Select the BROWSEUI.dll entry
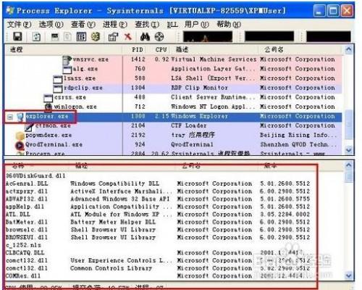This screenshot has height=290, width=362. point(27,238)
